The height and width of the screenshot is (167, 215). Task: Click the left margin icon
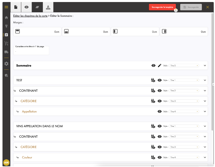pyautogui.click(x=115, y=31)
